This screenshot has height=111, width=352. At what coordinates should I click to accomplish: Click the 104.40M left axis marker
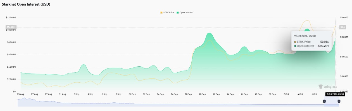pyautogui.click(x=11, y=27)
